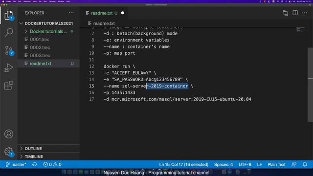Click the SA_PASSWORD line text

[x=146, y=79]
